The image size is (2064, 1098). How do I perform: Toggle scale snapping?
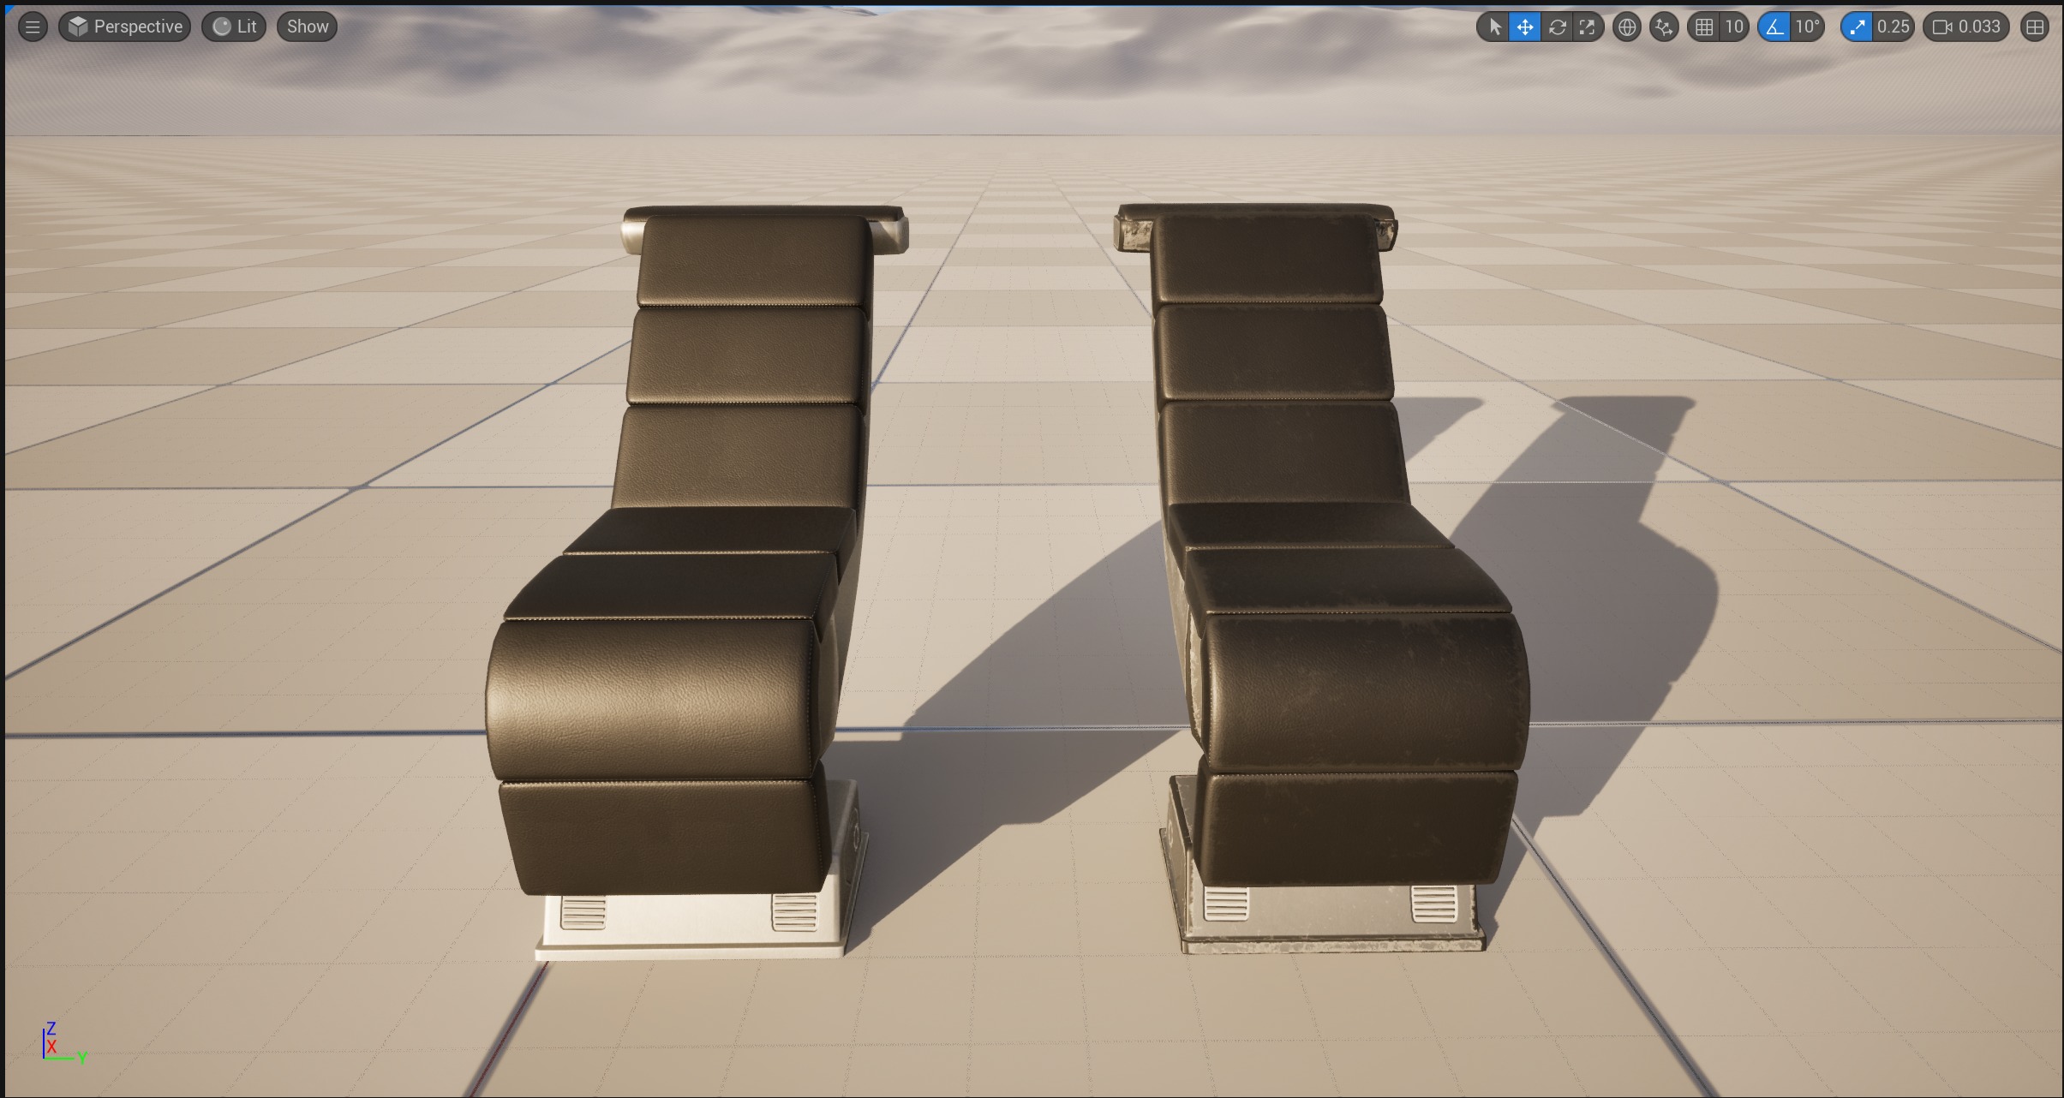pos(1856,27)
